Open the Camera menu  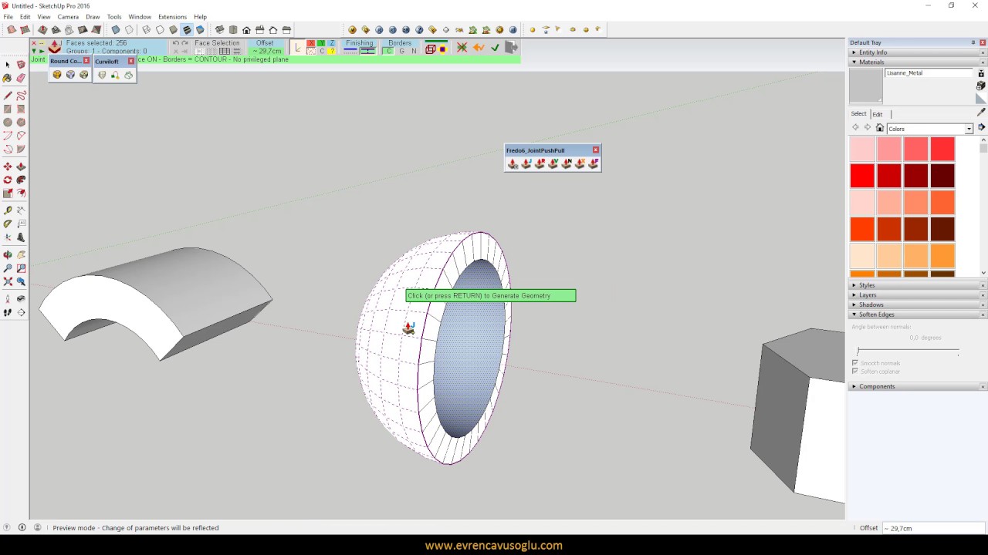[68, 16]
